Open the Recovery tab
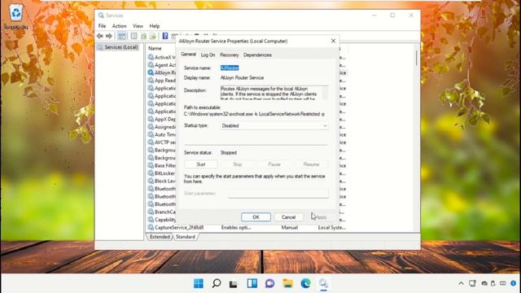521x293 pixels. click(x=230, y=55)
